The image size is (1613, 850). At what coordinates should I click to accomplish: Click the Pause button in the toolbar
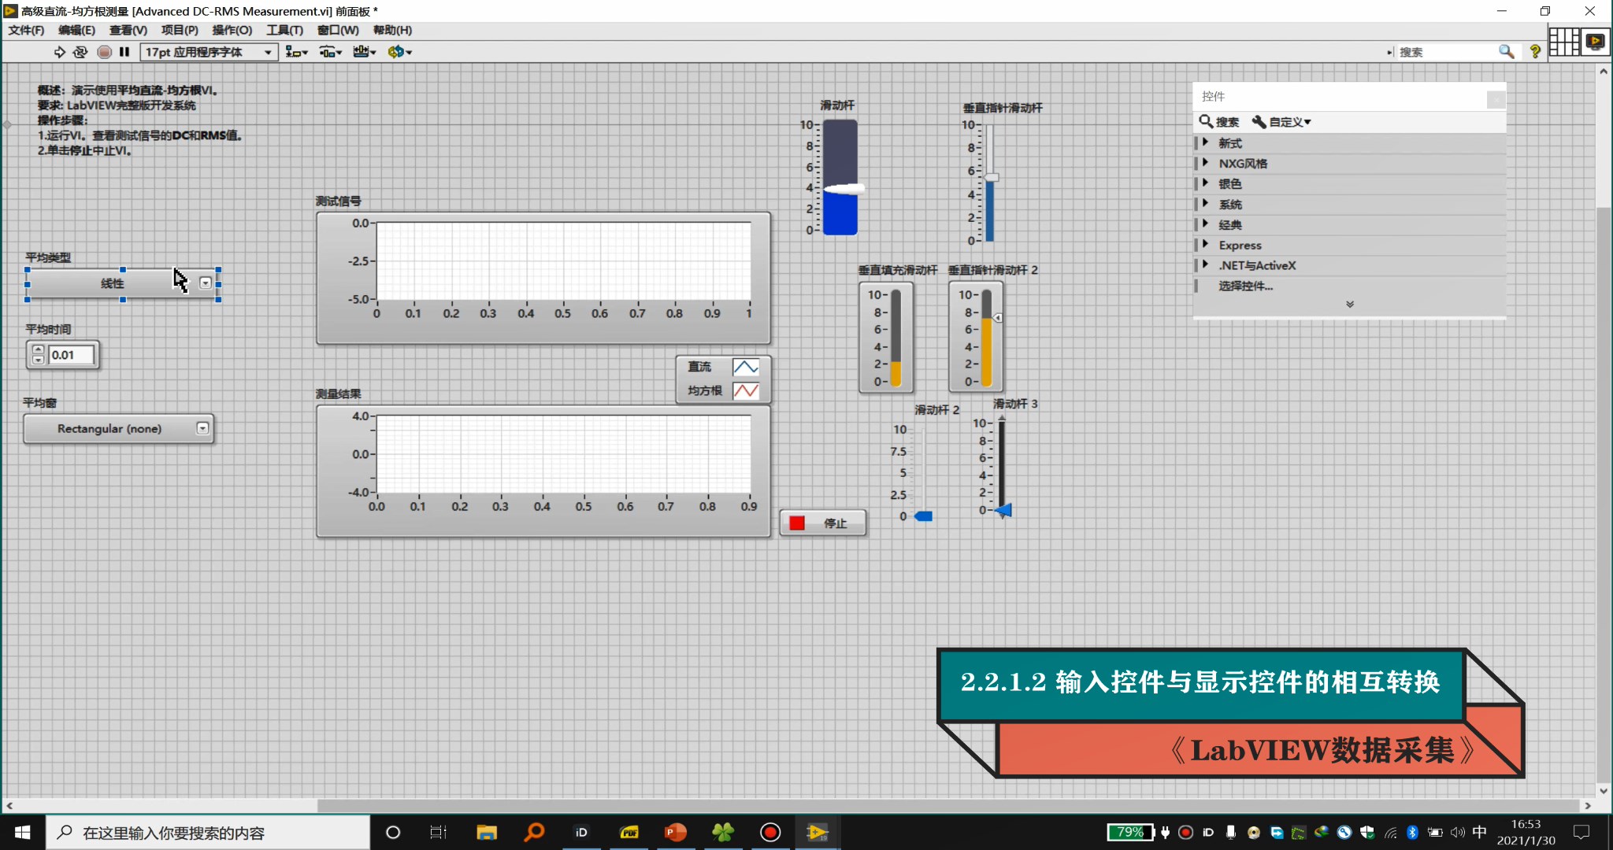point(124,52)
